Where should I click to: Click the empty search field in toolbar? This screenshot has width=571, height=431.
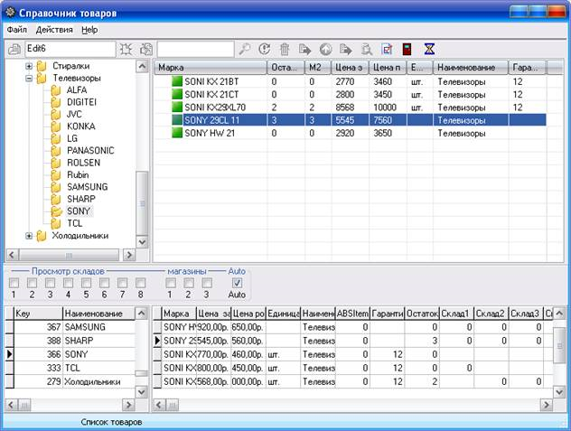pos(195,49)
